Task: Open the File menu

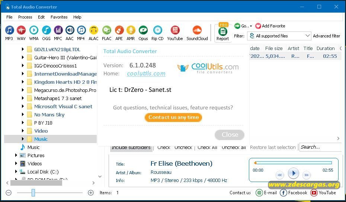Action: (x=9, y=17)
